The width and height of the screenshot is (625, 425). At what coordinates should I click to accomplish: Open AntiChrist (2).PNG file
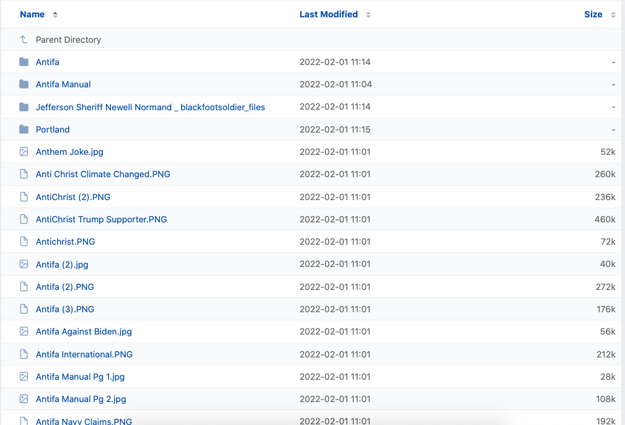[x=73, y=197]
